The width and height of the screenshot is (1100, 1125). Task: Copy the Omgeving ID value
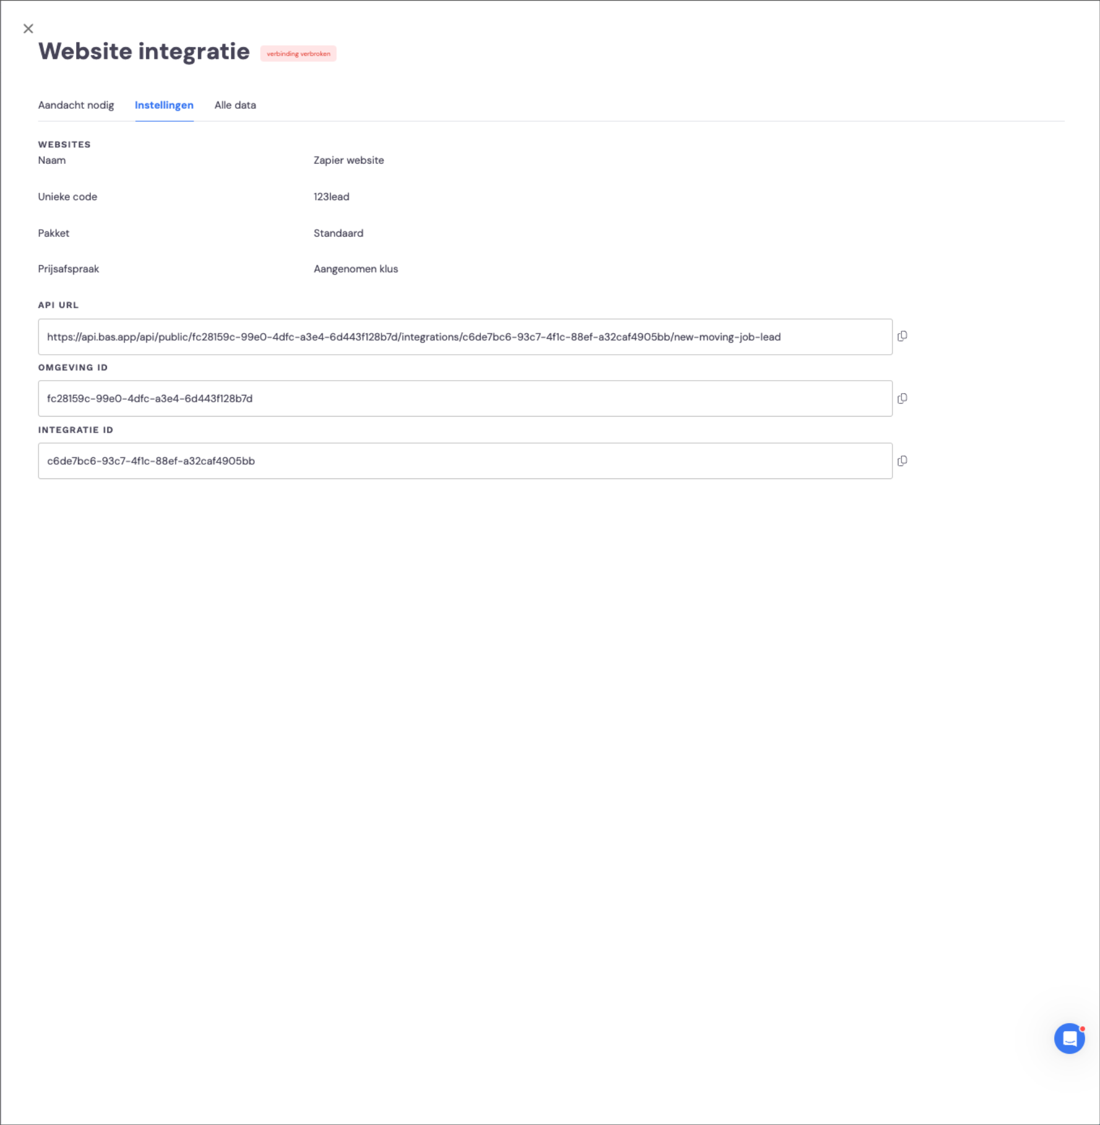point(902,399)
